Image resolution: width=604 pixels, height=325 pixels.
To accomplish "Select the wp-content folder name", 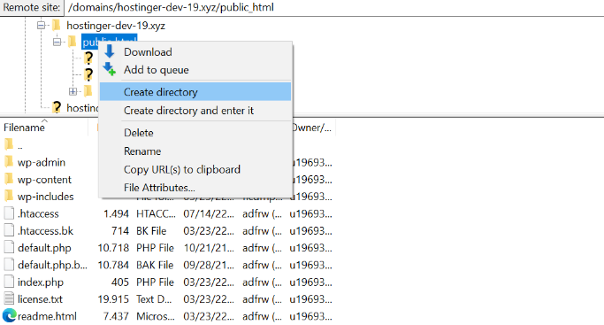I will click(44, 179).
